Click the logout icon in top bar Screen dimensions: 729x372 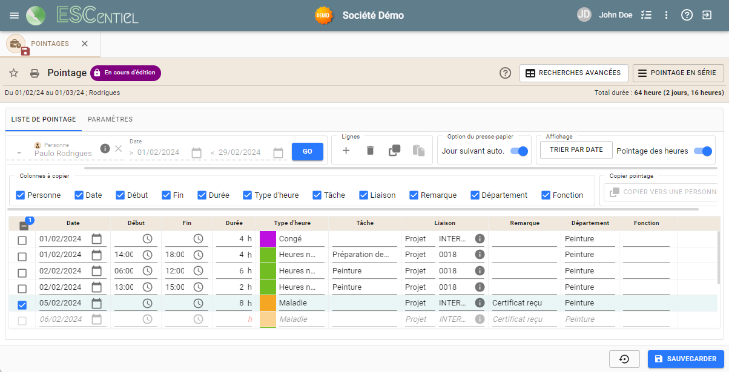(707, 15)
